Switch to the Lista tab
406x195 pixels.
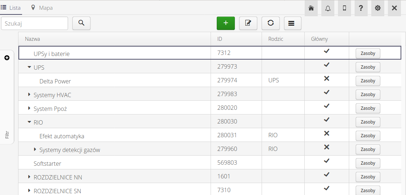(10, 8)
